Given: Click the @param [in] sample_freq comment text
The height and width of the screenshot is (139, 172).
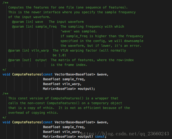Looking at the screenshot, I should (34, 27).
